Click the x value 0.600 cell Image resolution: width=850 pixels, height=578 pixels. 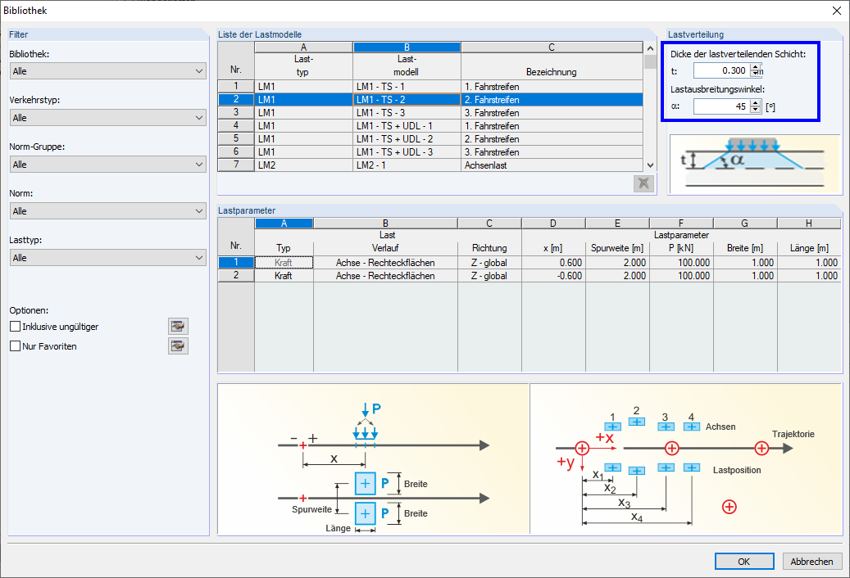pos(553,263)
